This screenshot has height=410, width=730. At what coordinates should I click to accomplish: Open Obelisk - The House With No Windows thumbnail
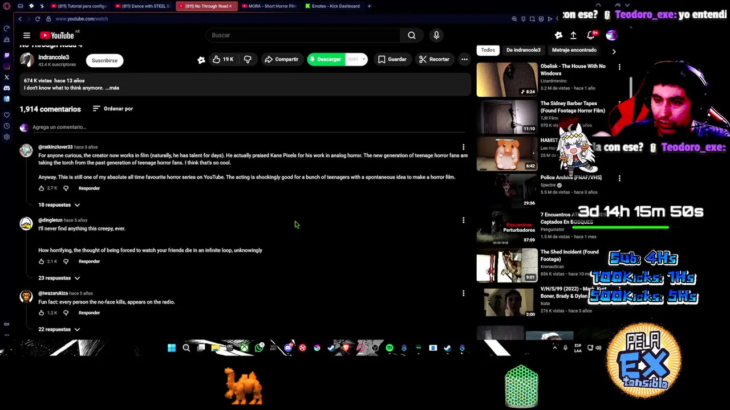(507, 79)
